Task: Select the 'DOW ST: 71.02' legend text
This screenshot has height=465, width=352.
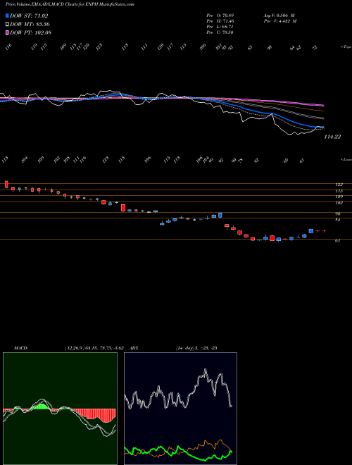Action: point(29,16)
